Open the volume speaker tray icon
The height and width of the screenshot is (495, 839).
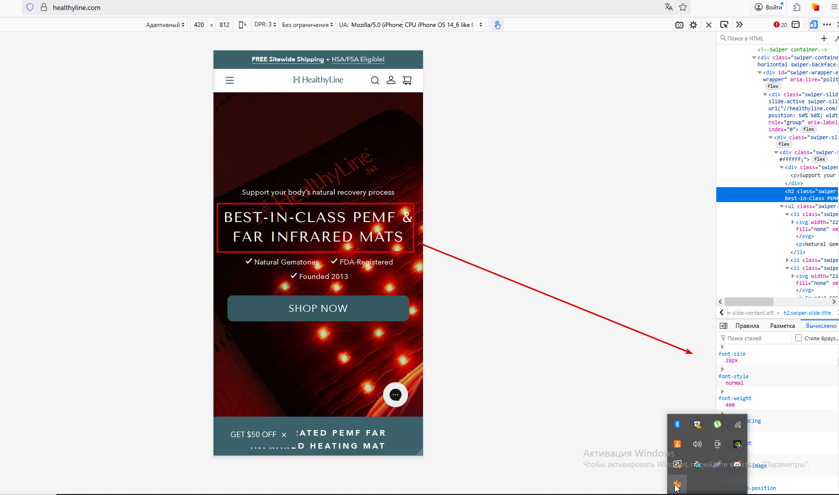click(697, 444)
